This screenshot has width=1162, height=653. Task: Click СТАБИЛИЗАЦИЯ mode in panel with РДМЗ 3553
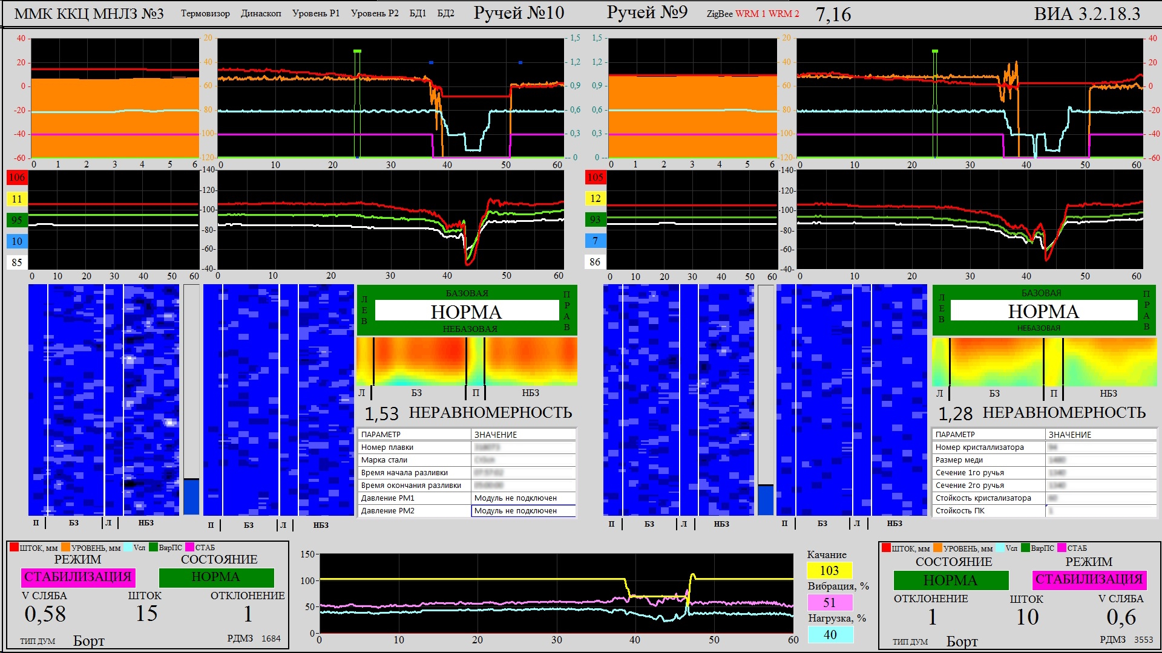click(x=1089, y=579)
